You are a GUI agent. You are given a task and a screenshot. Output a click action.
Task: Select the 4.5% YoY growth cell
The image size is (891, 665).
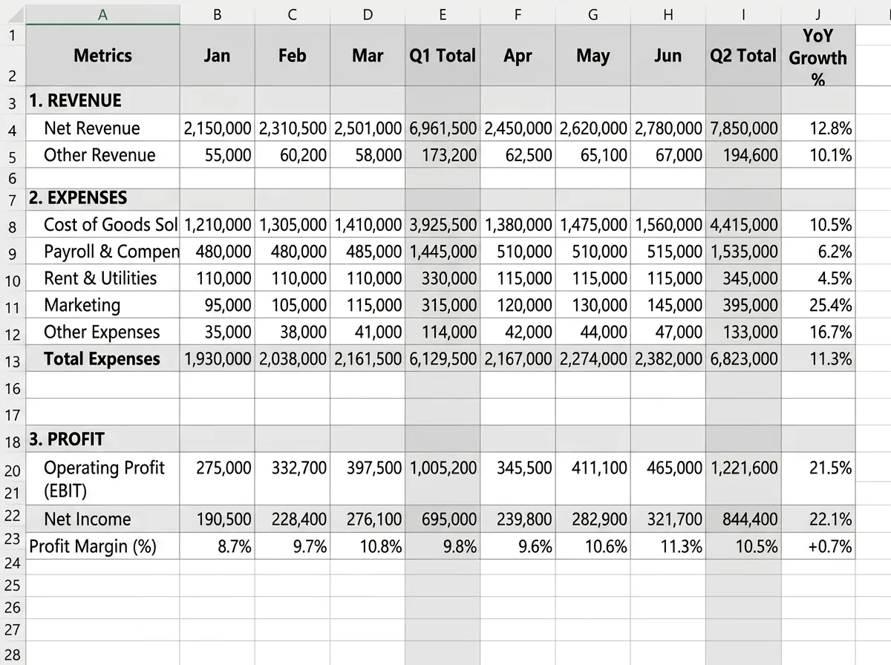[x=818, y=278]
